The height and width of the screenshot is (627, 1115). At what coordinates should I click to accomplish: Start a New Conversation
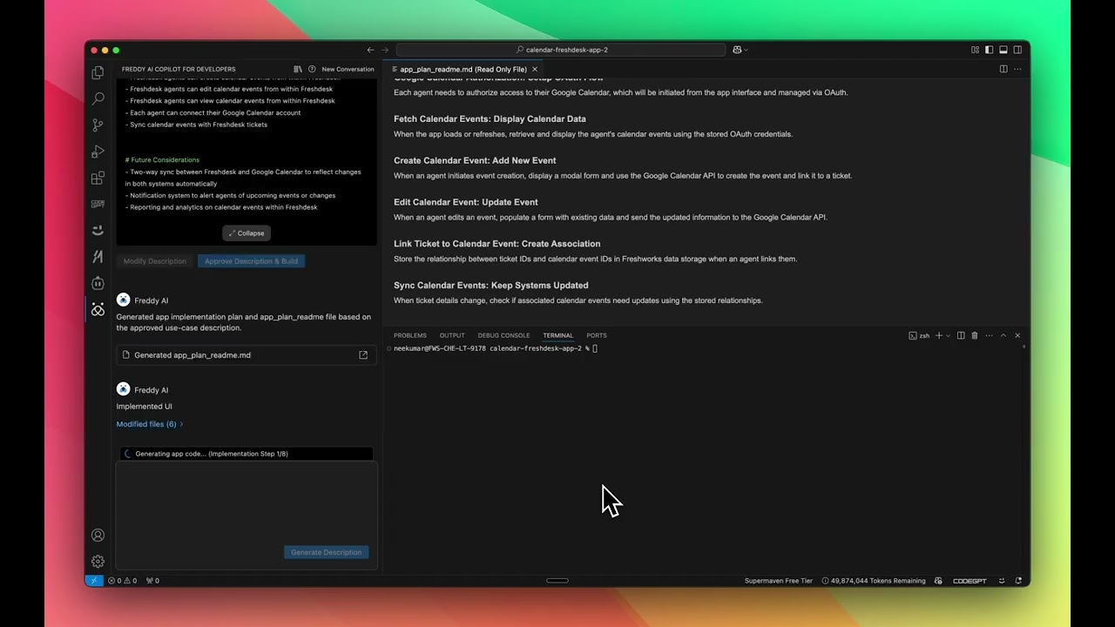point(348,69)
